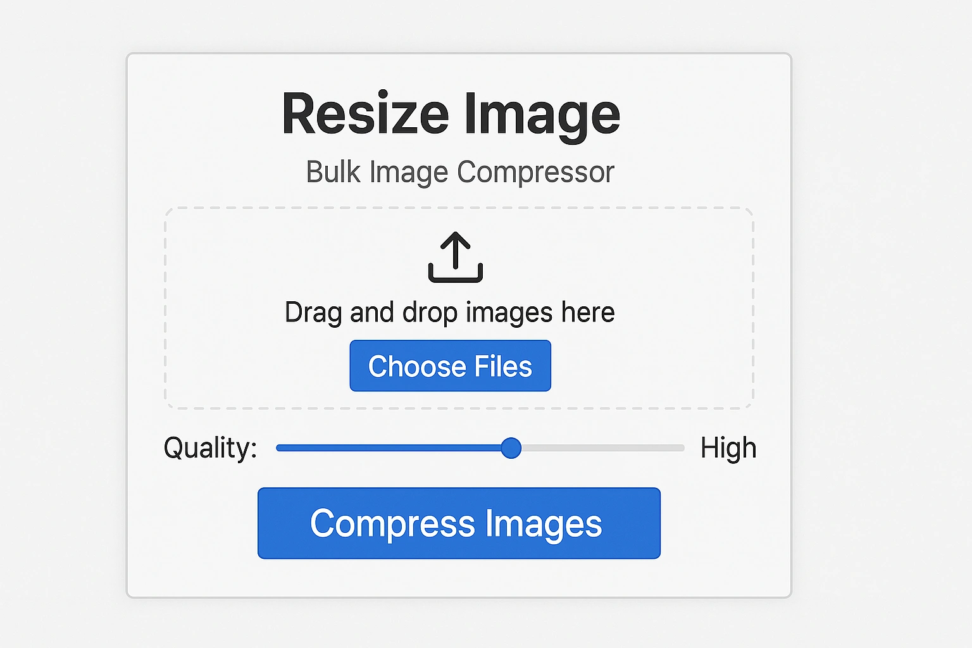
Task: Click the "Drag and drop images here" text
Action: [449, 313]
